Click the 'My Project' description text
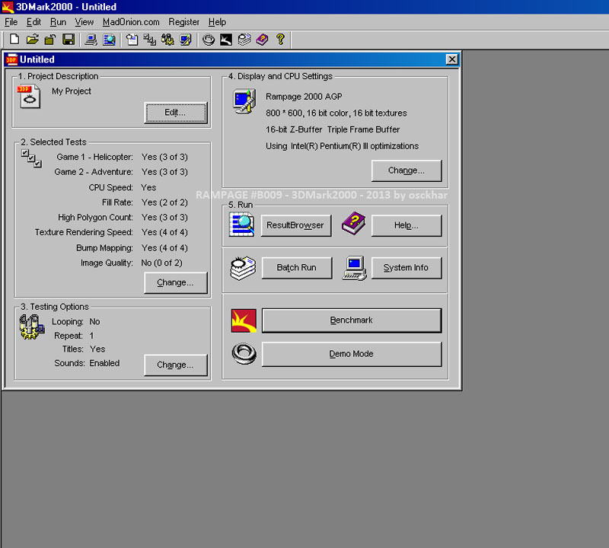Image resolution: width=609 pixels, height=548 pixels. click(x=72, y=91)
